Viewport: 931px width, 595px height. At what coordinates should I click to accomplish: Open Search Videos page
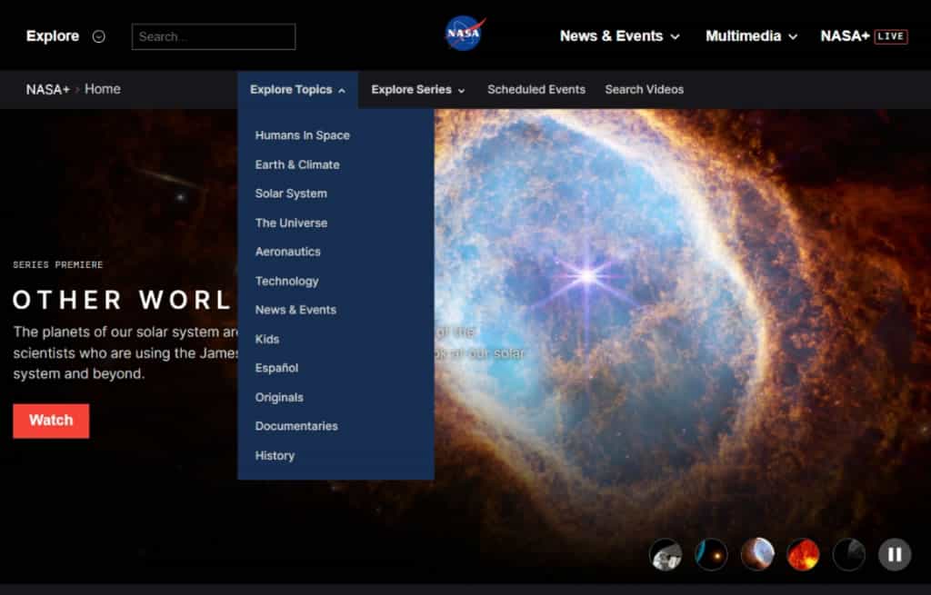pyautogui.click(x=645, y=90)
